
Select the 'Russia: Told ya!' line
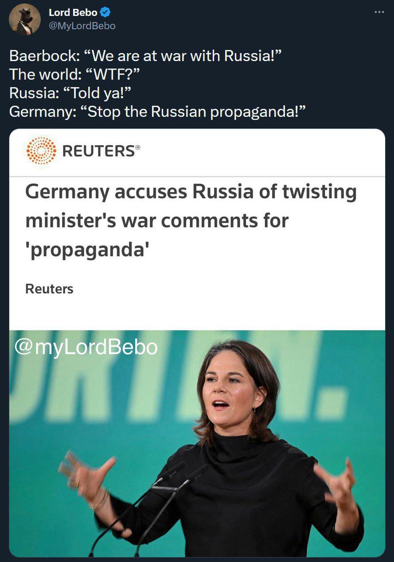coord(70,93)
